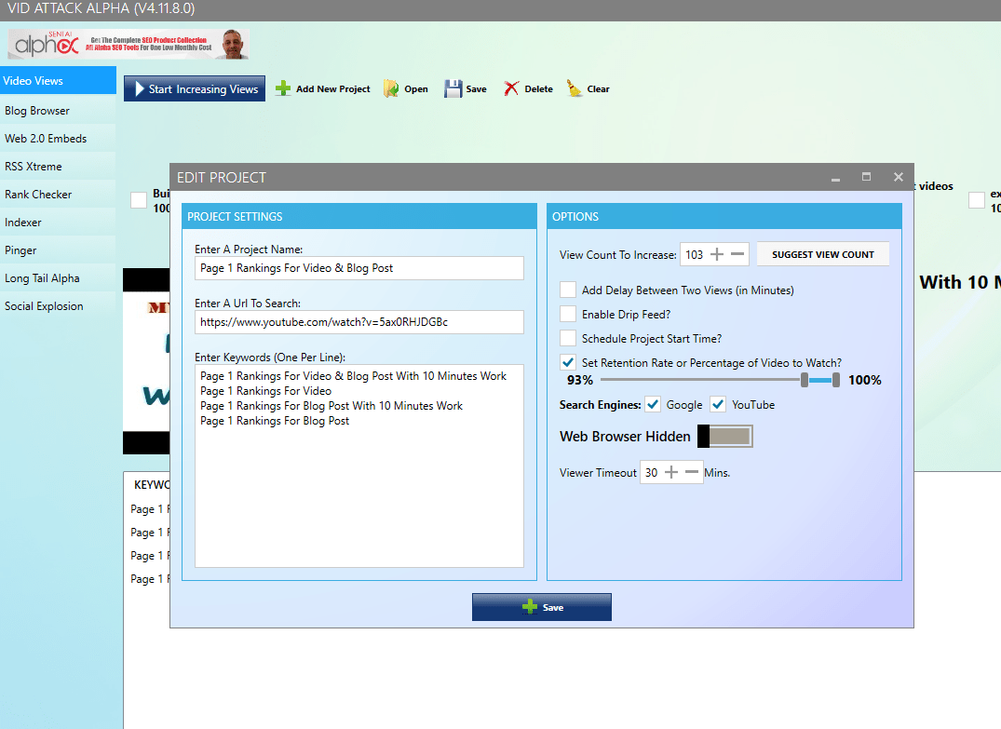
Task: Enable Add Delay Between Two Views checkbox
Action: (x=567, y=290)
